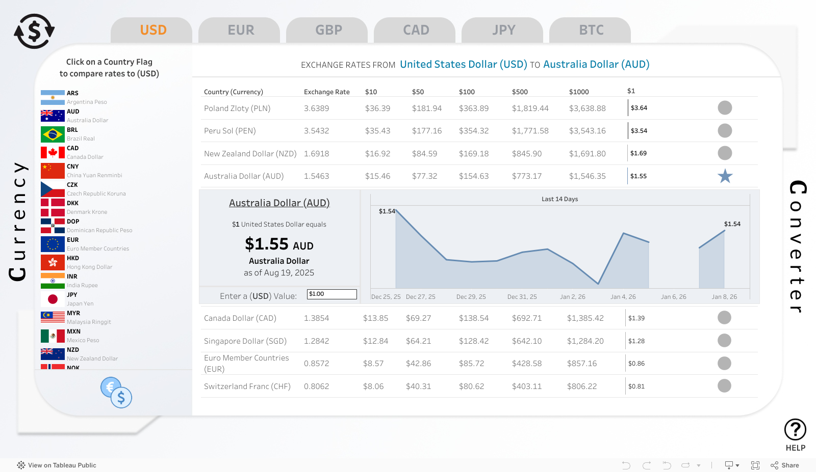
Task: Click the HELP question mark icon
Action: pyautogui.click(x=795, y=430)
